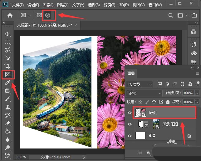
Task: Switch layer filtering on or off
Action: point(198,84)
